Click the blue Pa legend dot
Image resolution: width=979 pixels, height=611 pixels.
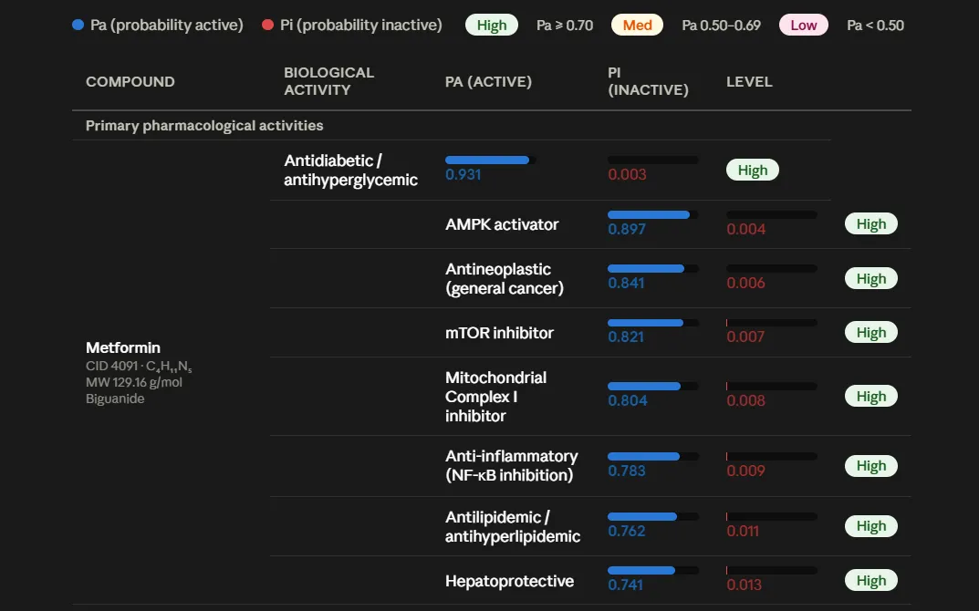(78, 25)
